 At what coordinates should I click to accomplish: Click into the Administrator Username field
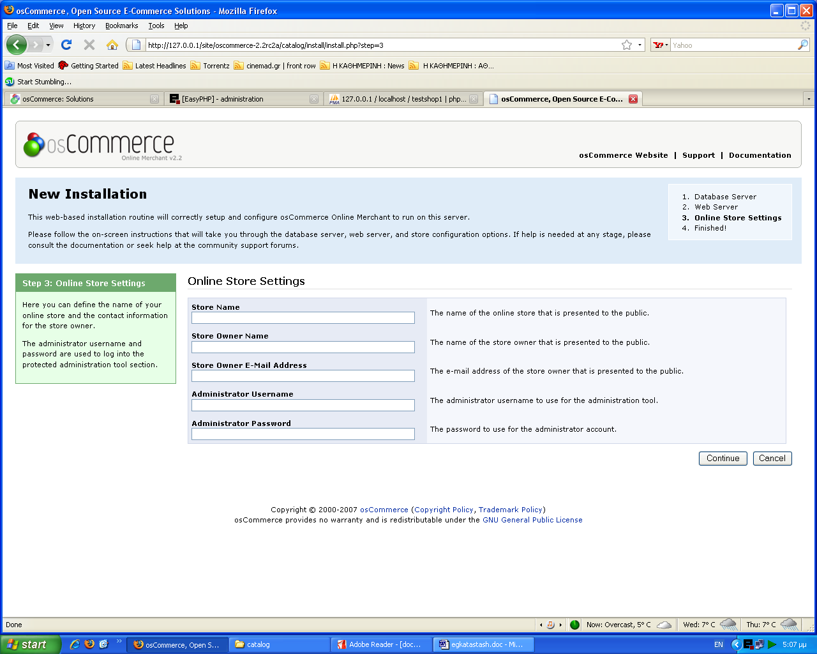pos(303,405)
